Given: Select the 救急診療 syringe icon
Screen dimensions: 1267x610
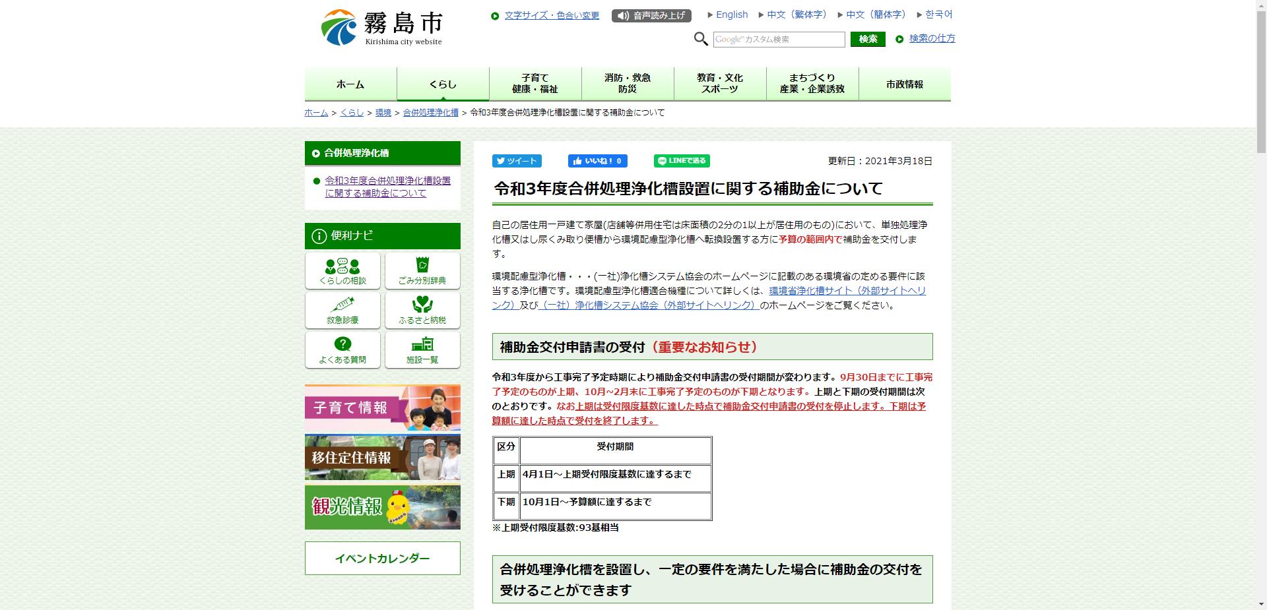Looking at the screenshot, I should tap(342, 310).
